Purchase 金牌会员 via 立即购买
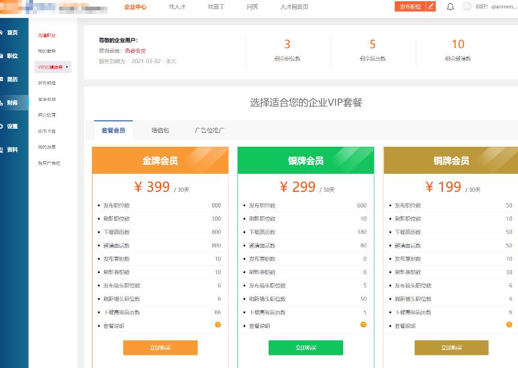The image size is (518, 368). tap(160, 348)
